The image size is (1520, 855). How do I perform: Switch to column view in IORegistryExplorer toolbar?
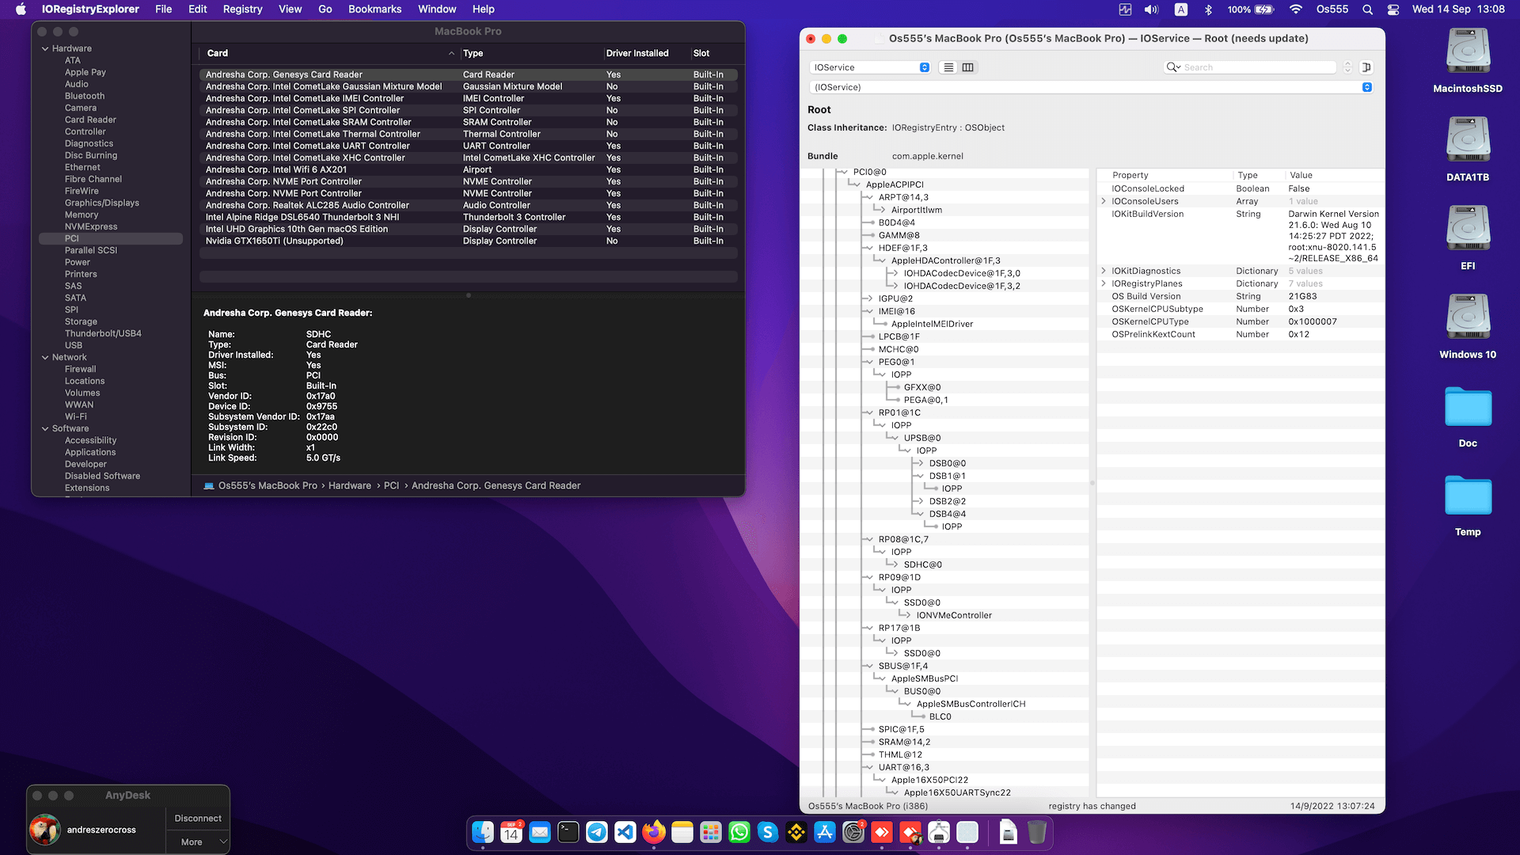point(967,67)
